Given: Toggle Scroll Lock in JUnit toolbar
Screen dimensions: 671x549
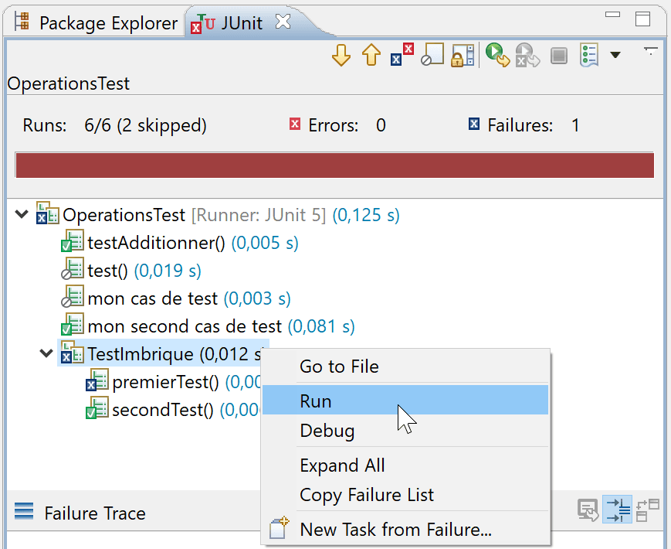Looking at the screenshot, I should coord(463,55).
